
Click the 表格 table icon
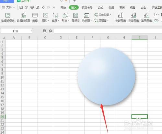click(x=35, y=17)
